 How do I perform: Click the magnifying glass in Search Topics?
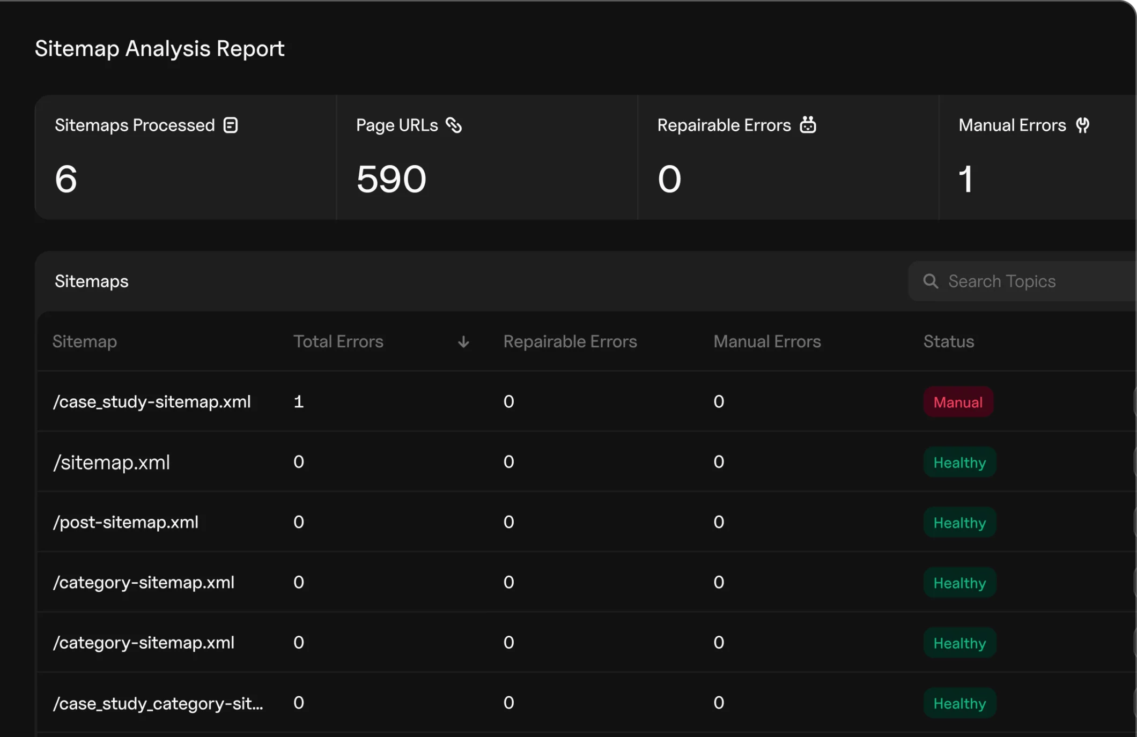click(931, 281)
